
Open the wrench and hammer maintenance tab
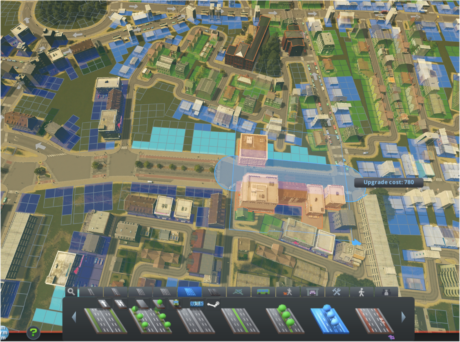point(337,292)
